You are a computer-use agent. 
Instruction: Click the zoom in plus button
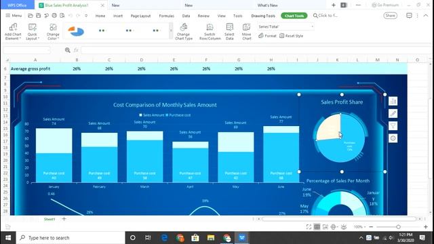click(426, 227)
